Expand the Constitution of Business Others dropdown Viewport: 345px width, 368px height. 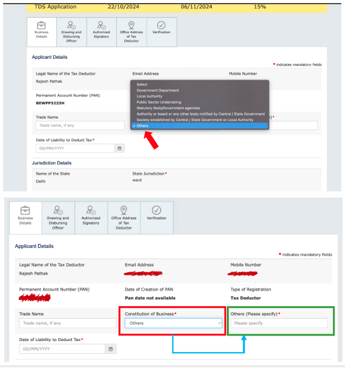coord(173,323)
